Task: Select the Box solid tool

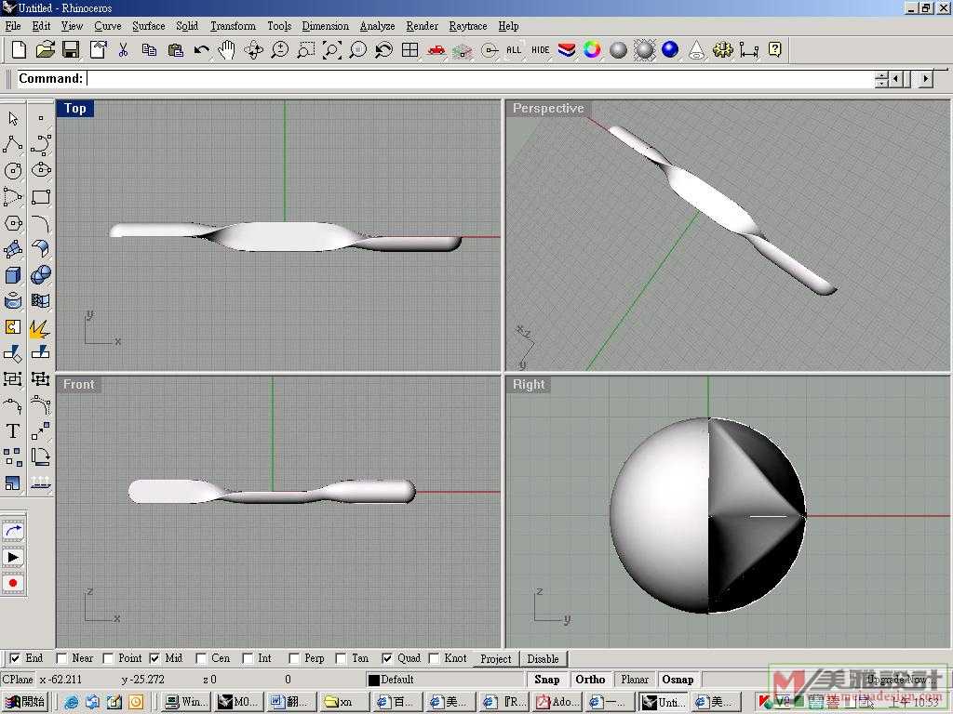Action: 13,275
